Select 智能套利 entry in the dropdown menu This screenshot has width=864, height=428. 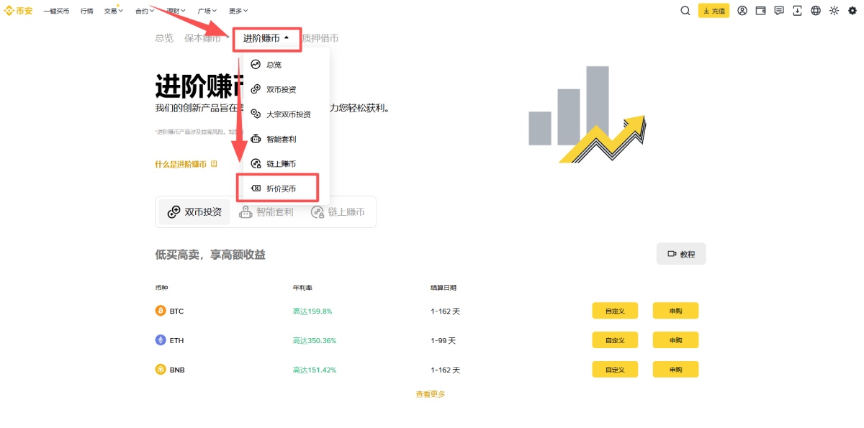279,138
